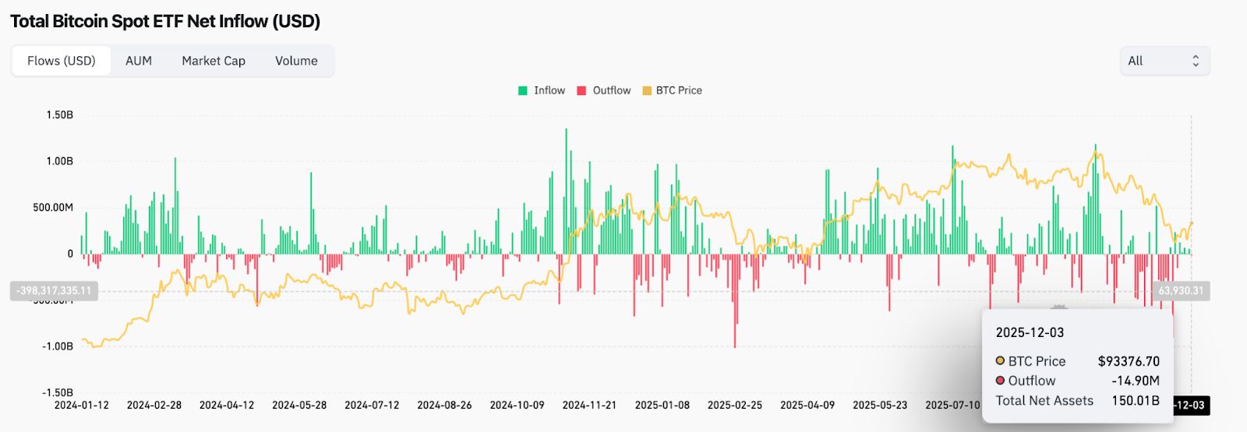Click the -398,317,335.11 crosshair value label
The image size is (1247, 432).
(54, 291)
